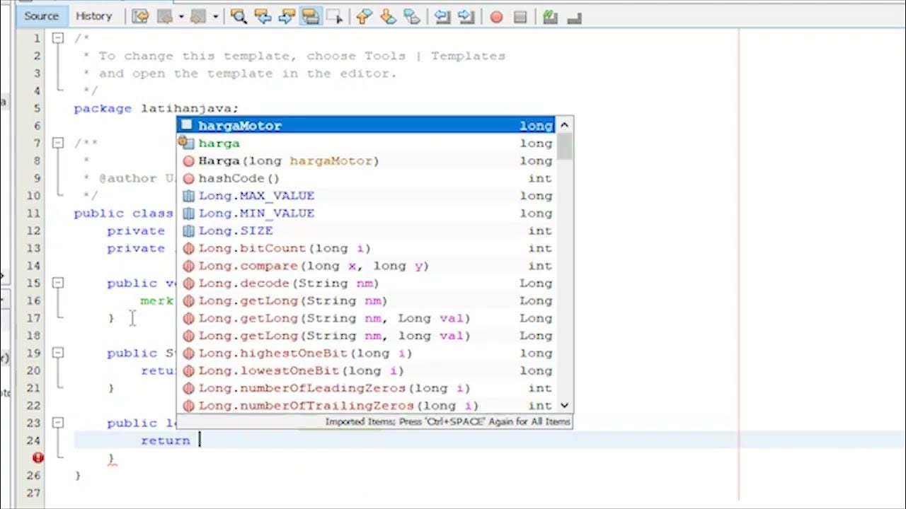Viewport: 906px width, 509px height.
Task: Click Shift Line Right icon
Action: coord(466,16)
